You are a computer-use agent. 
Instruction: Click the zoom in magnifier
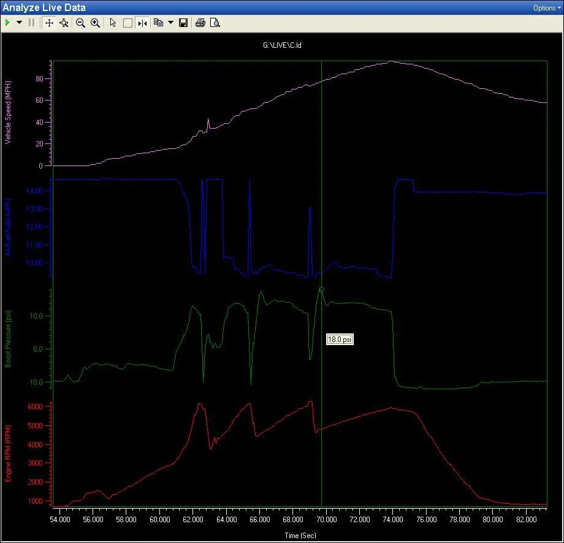(95, 23)
